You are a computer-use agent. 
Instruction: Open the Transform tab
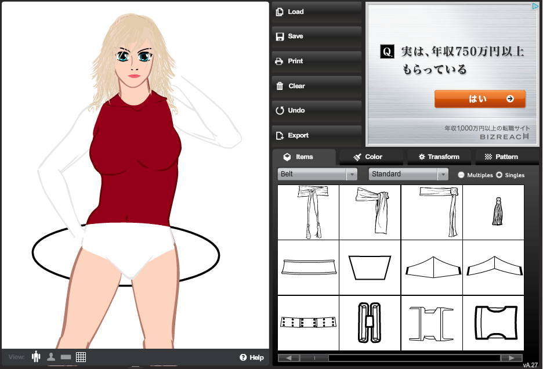click(x=439, y=157)
